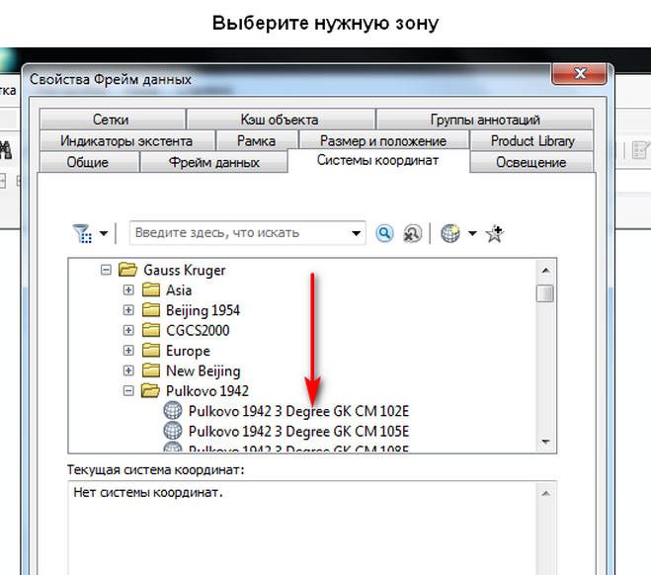This screenshot has height=575, width=651.
Task: Select the Pulkovo 1942 folder label
Action: [x=207, y=390]
